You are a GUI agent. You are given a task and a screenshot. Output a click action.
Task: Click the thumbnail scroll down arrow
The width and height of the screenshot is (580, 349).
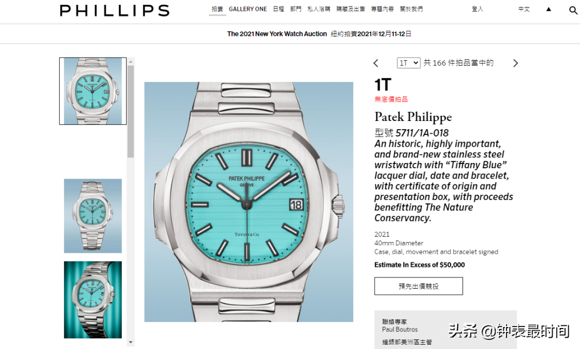click(130, 342)
